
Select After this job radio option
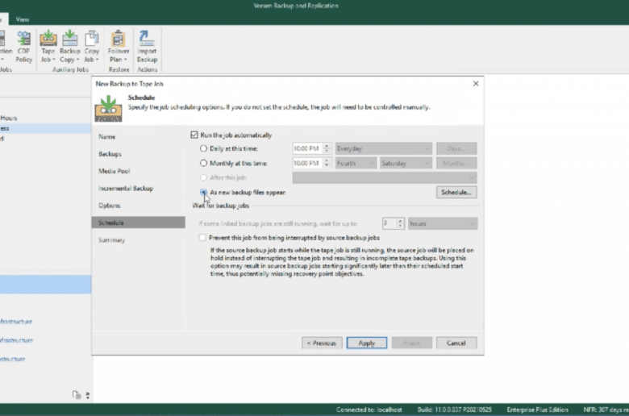click(x=203, y=177)
